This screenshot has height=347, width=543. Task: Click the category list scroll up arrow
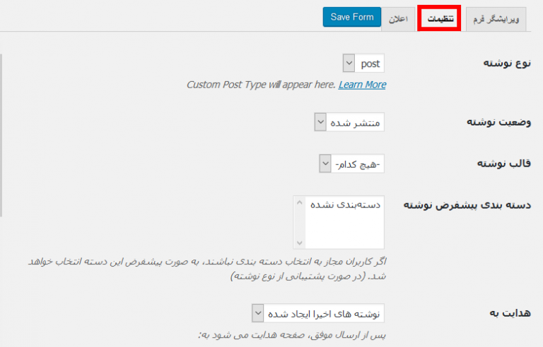tap(300, 202)
